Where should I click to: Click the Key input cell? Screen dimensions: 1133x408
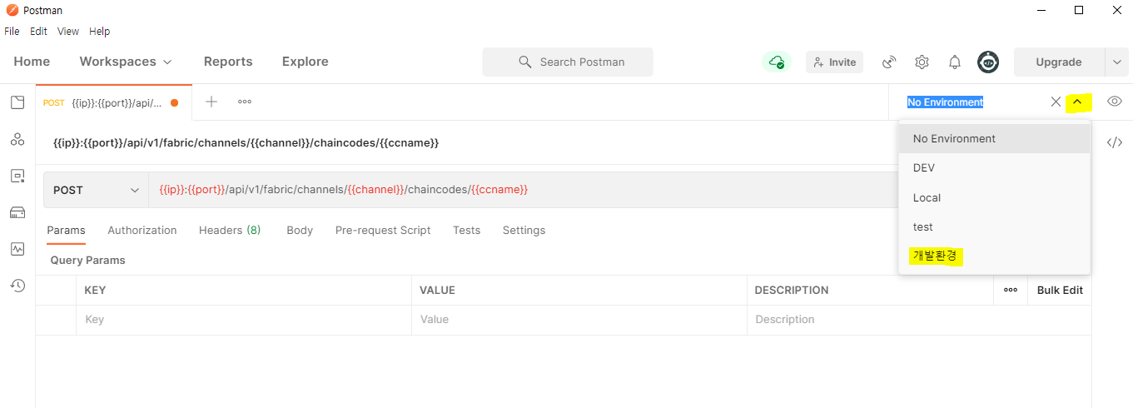pyautogui.click(x=243, y=319)
